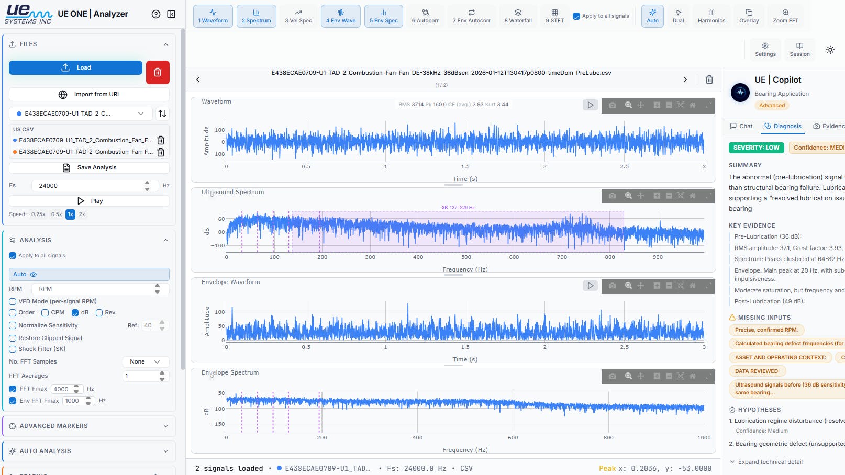Select the zoom tool on Waveform plot
This screenshot has height=475, width=845.
[628, 105]
